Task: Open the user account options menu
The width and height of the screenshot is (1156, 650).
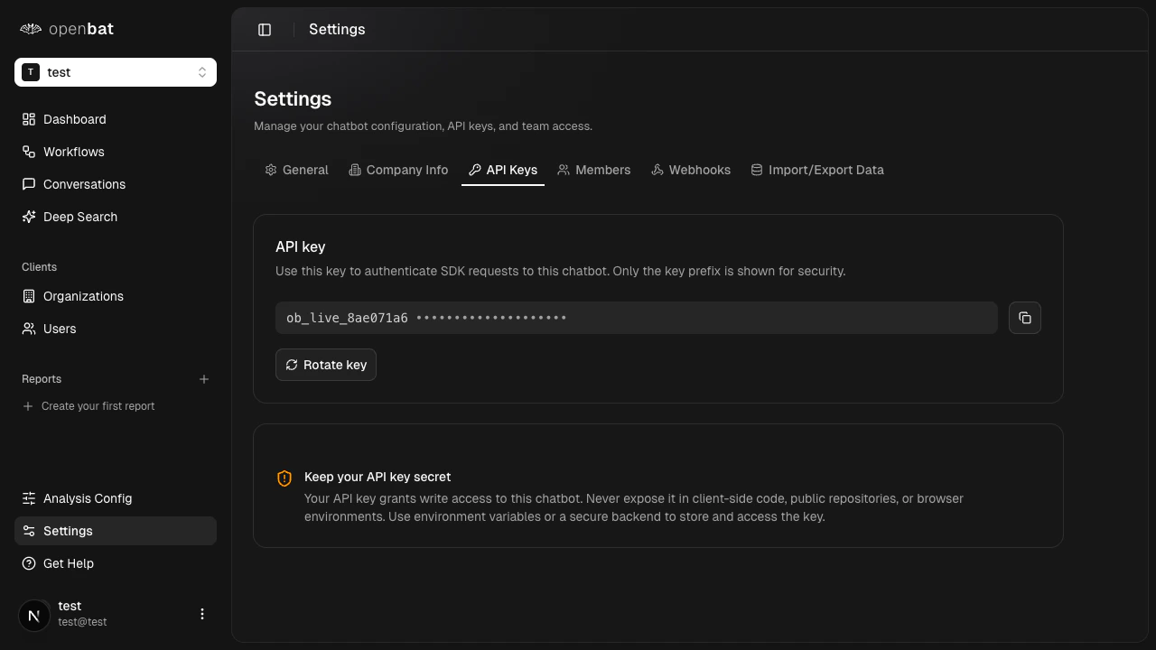Action: tap(202, 614)
